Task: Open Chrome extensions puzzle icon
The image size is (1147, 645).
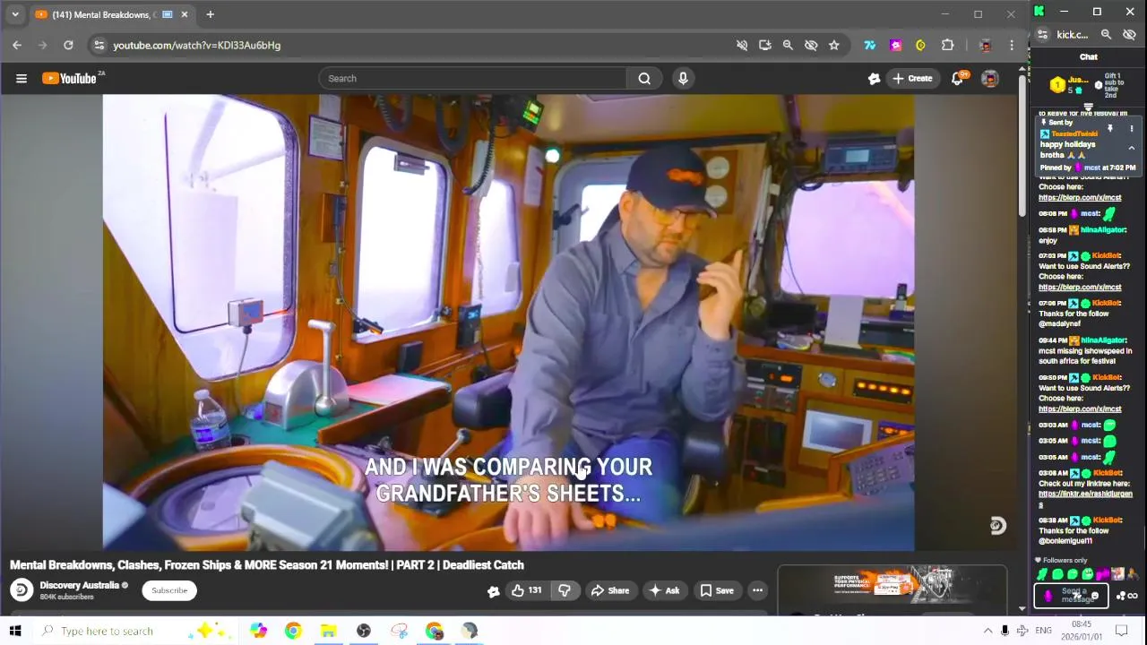Action: pyautogui.click(x=947, y=45)
